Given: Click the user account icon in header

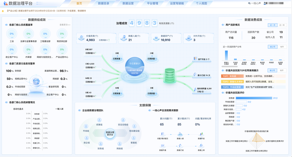Looking at the screenshot, I should [x=265, y=3].
